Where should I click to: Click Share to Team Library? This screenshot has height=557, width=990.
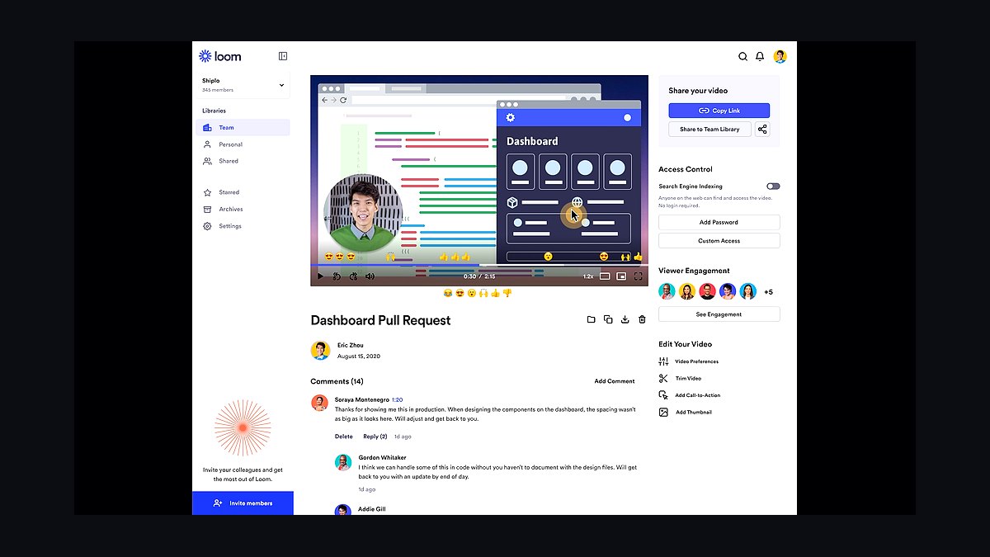(x=709, y=130)
